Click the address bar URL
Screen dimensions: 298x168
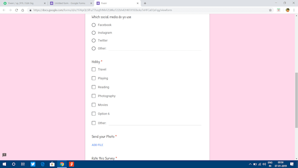[103, 10]
